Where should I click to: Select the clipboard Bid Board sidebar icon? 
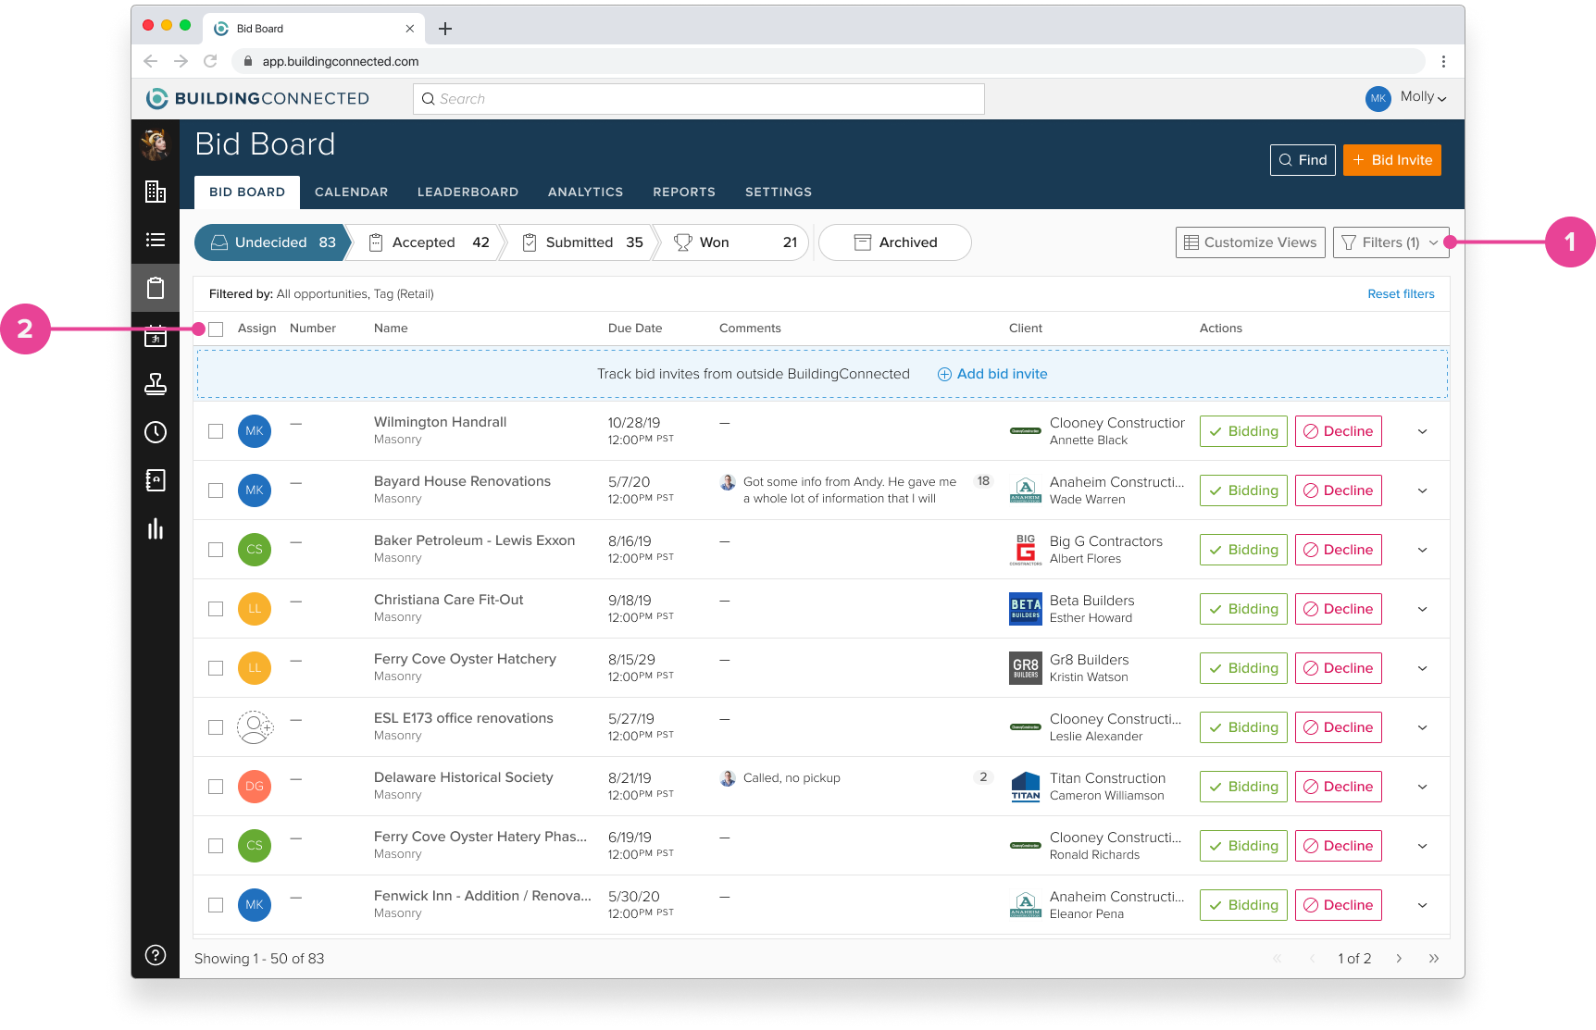tap(156, 288)
